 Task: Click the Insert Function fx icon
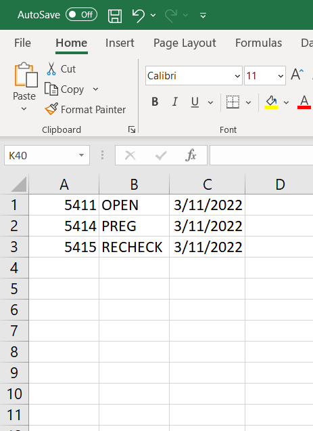pyautogui.click(x=191, y=155)
